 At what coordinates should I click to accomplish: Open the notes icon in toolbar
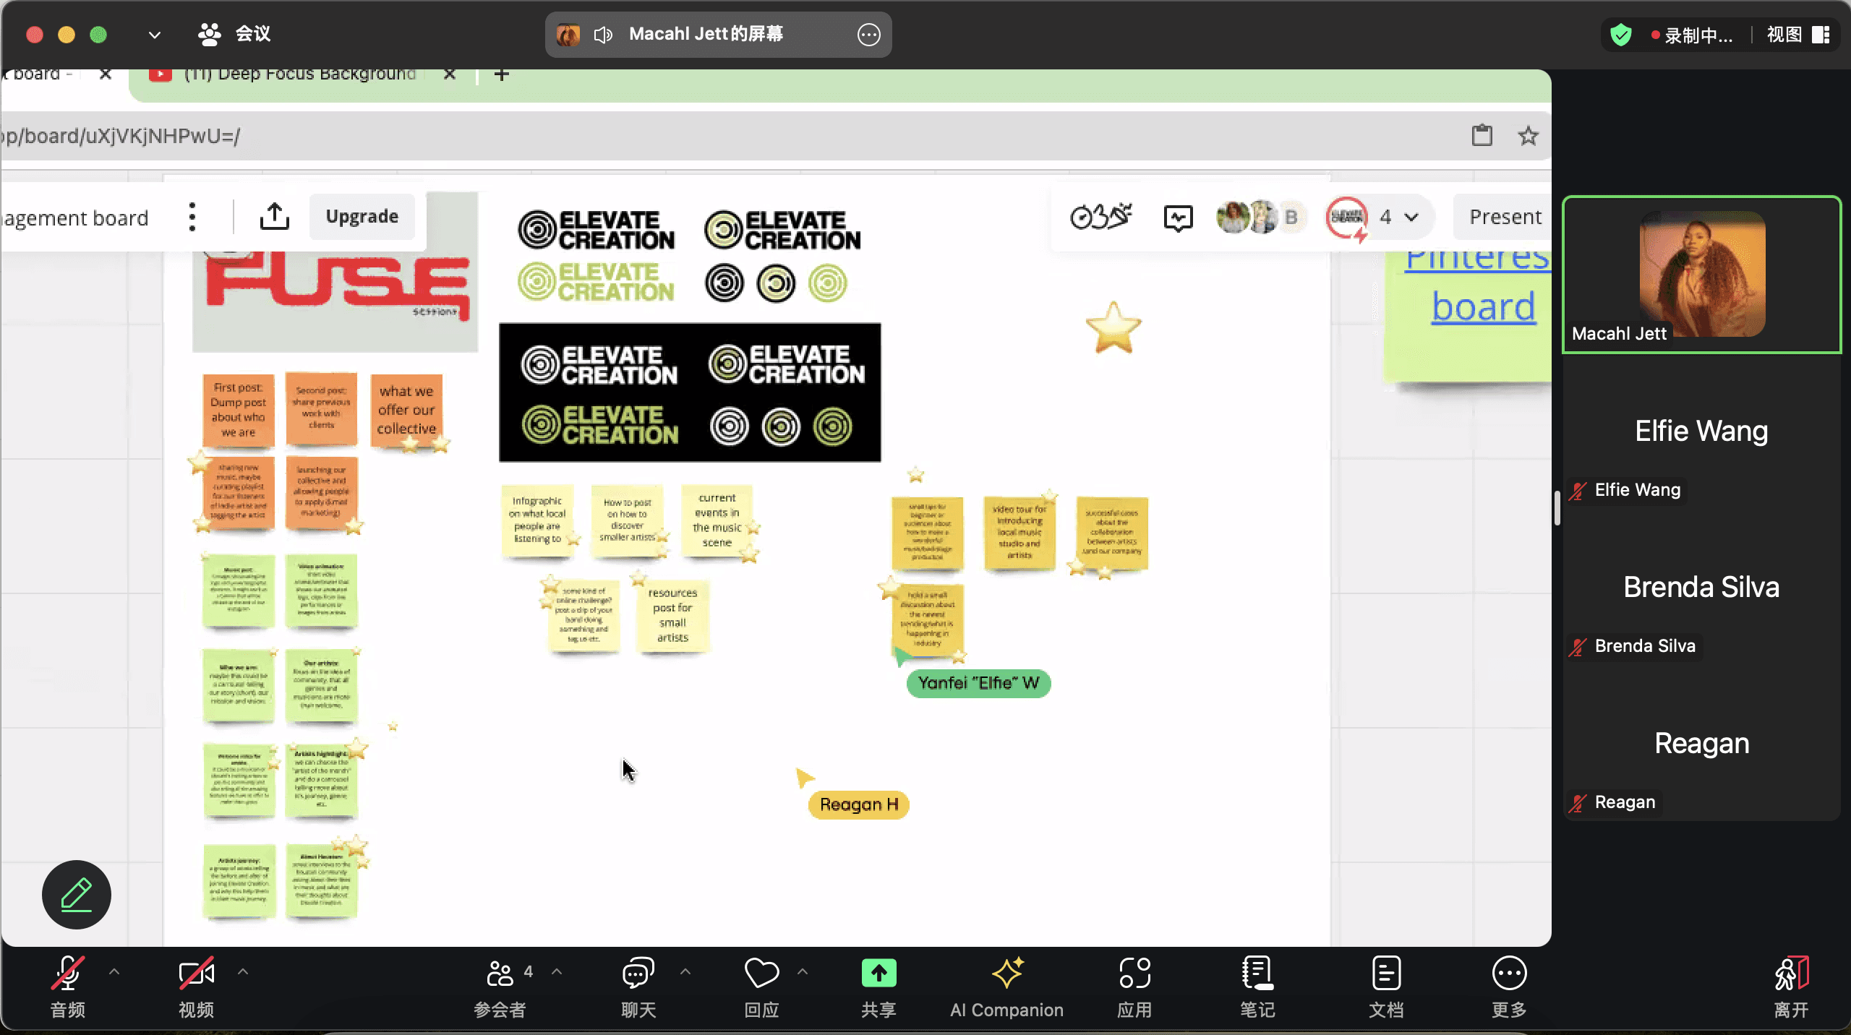click(x=1257, y=973)
